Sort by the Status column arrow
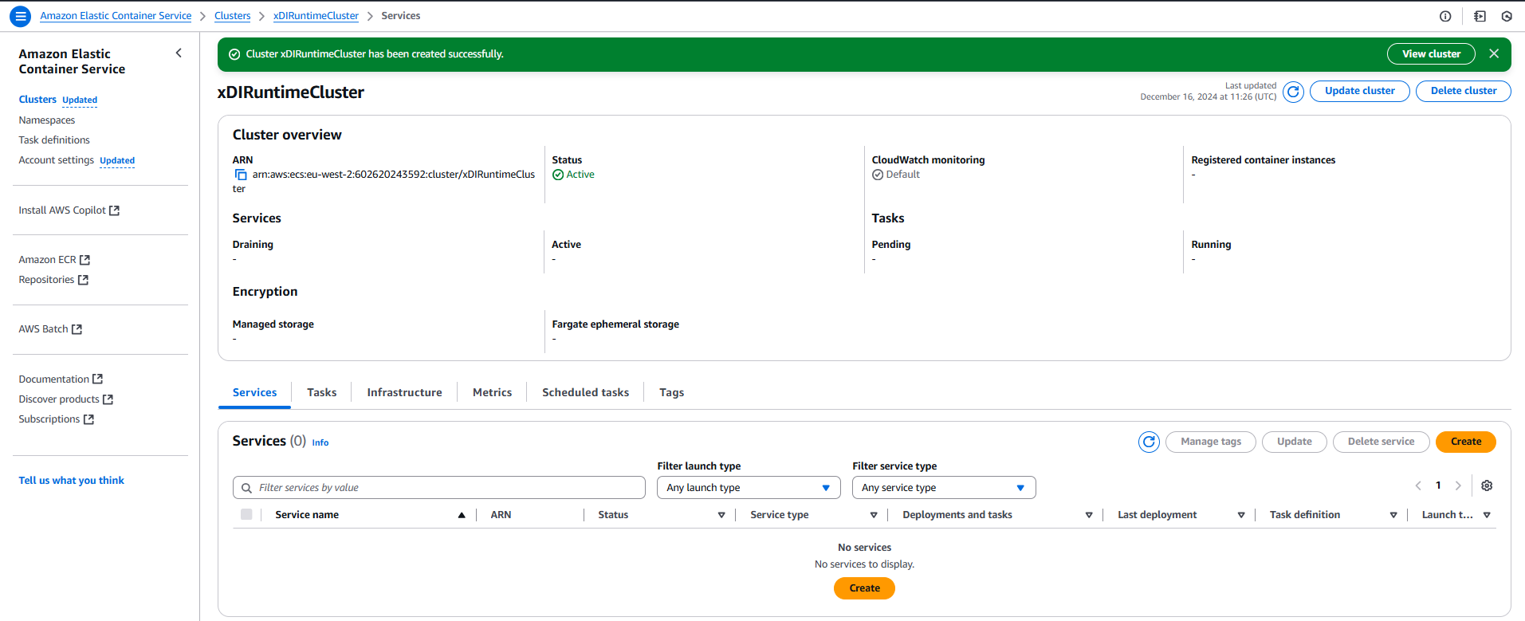The image size is (1525, 621). pyautogui.click(x=721, y=515)
